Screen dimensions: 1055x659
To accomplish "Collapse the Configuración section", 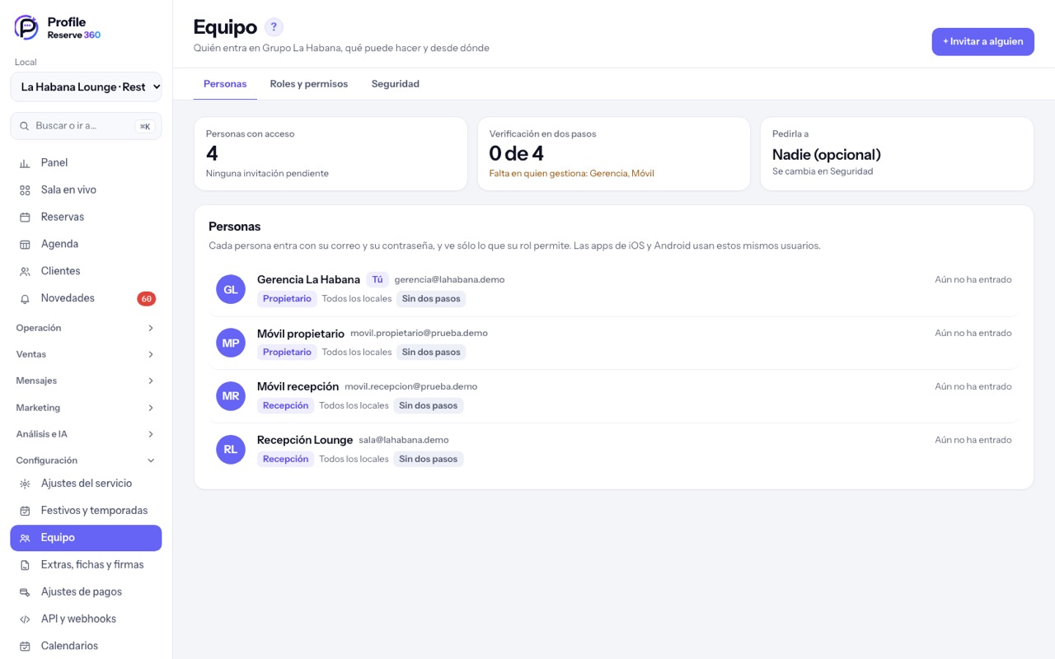I will 86,460.
